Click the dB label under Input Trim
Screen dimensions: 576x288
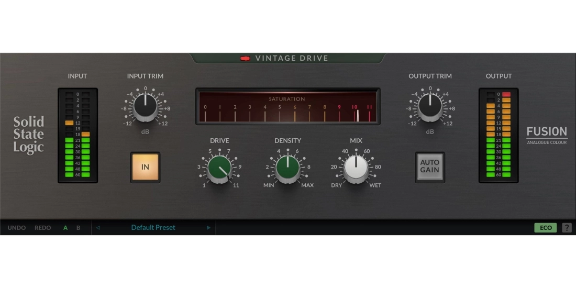(x=145, y=131)
